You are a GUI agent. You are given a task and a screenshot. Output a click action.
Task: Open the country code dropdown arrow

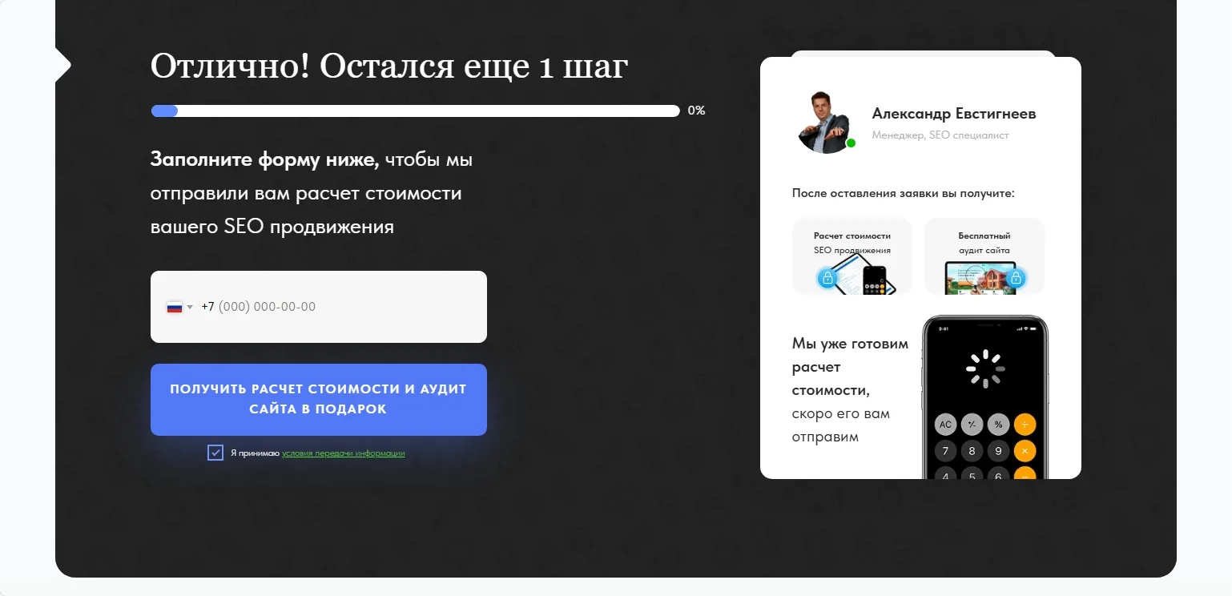[190, 307]
